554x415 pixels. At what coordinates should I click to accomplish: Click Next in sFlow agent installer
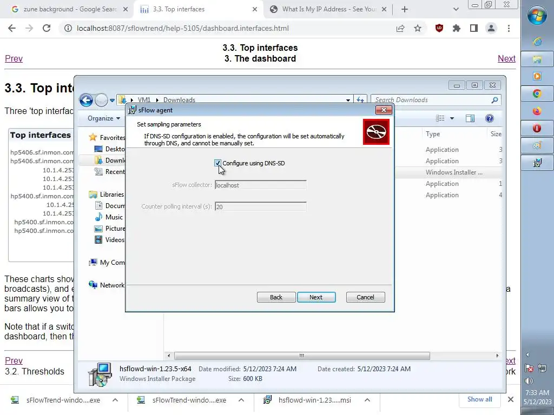click(x=316, y=297)
